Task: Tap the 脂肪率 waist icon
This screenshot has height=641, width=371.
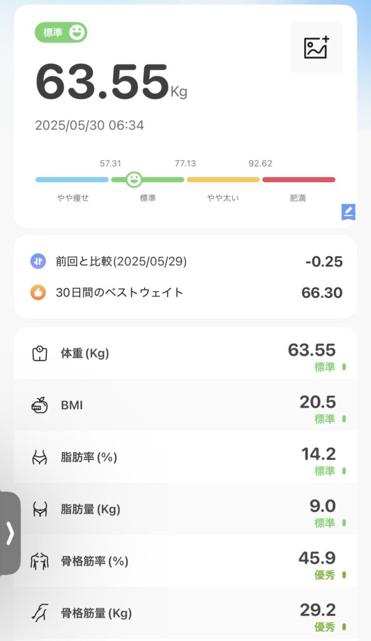Action: (x=39, y=457)
